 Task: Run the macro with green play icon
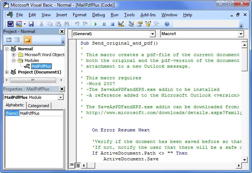point(96,24)
